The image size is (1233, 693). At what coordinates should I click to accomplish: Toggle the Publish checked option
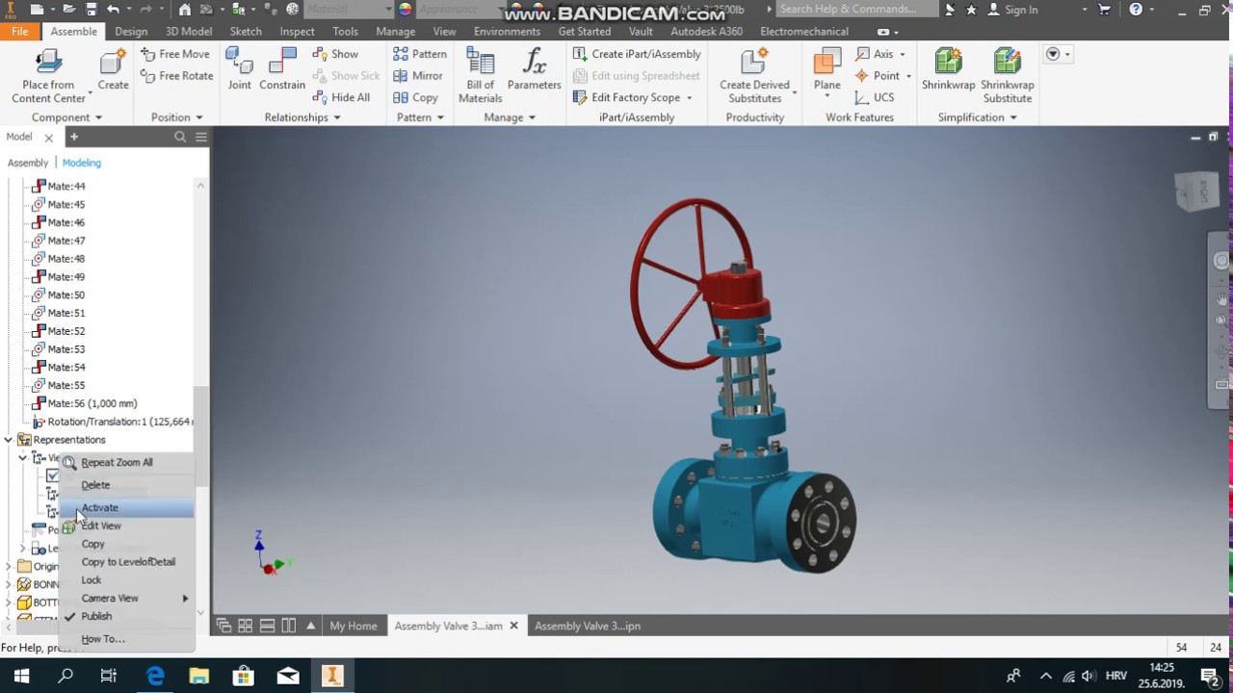(x=96, y=616)
